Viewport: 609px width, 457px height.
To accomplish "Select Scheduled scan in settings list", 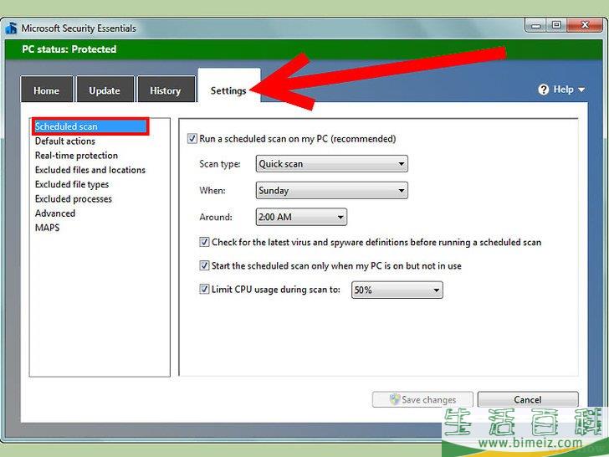I will coord(90,126).
